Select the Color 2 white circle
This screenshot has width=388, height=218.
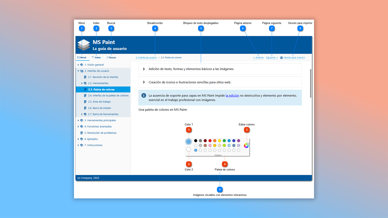coord(188,149)
